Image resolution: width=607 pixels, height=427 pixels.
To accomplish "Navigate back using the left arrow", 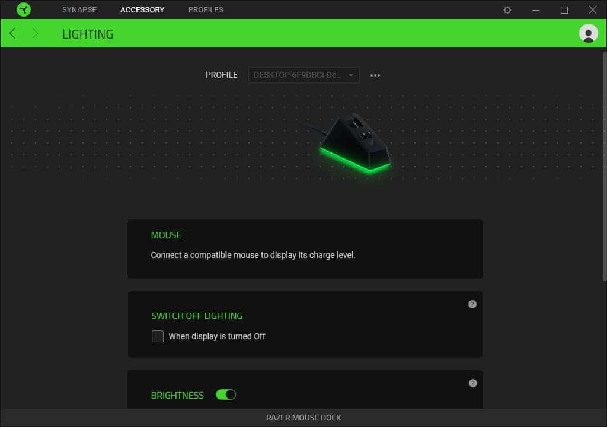I will point(12,34).
